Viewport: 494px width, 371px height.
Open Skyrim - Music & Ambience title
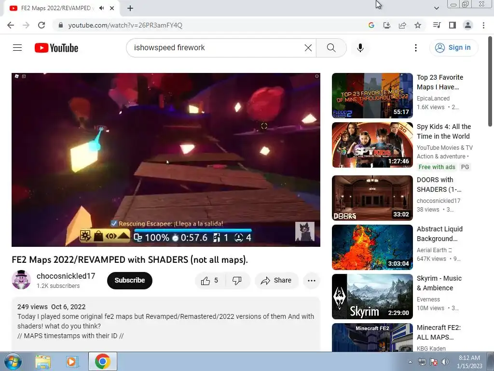(439, 283)
